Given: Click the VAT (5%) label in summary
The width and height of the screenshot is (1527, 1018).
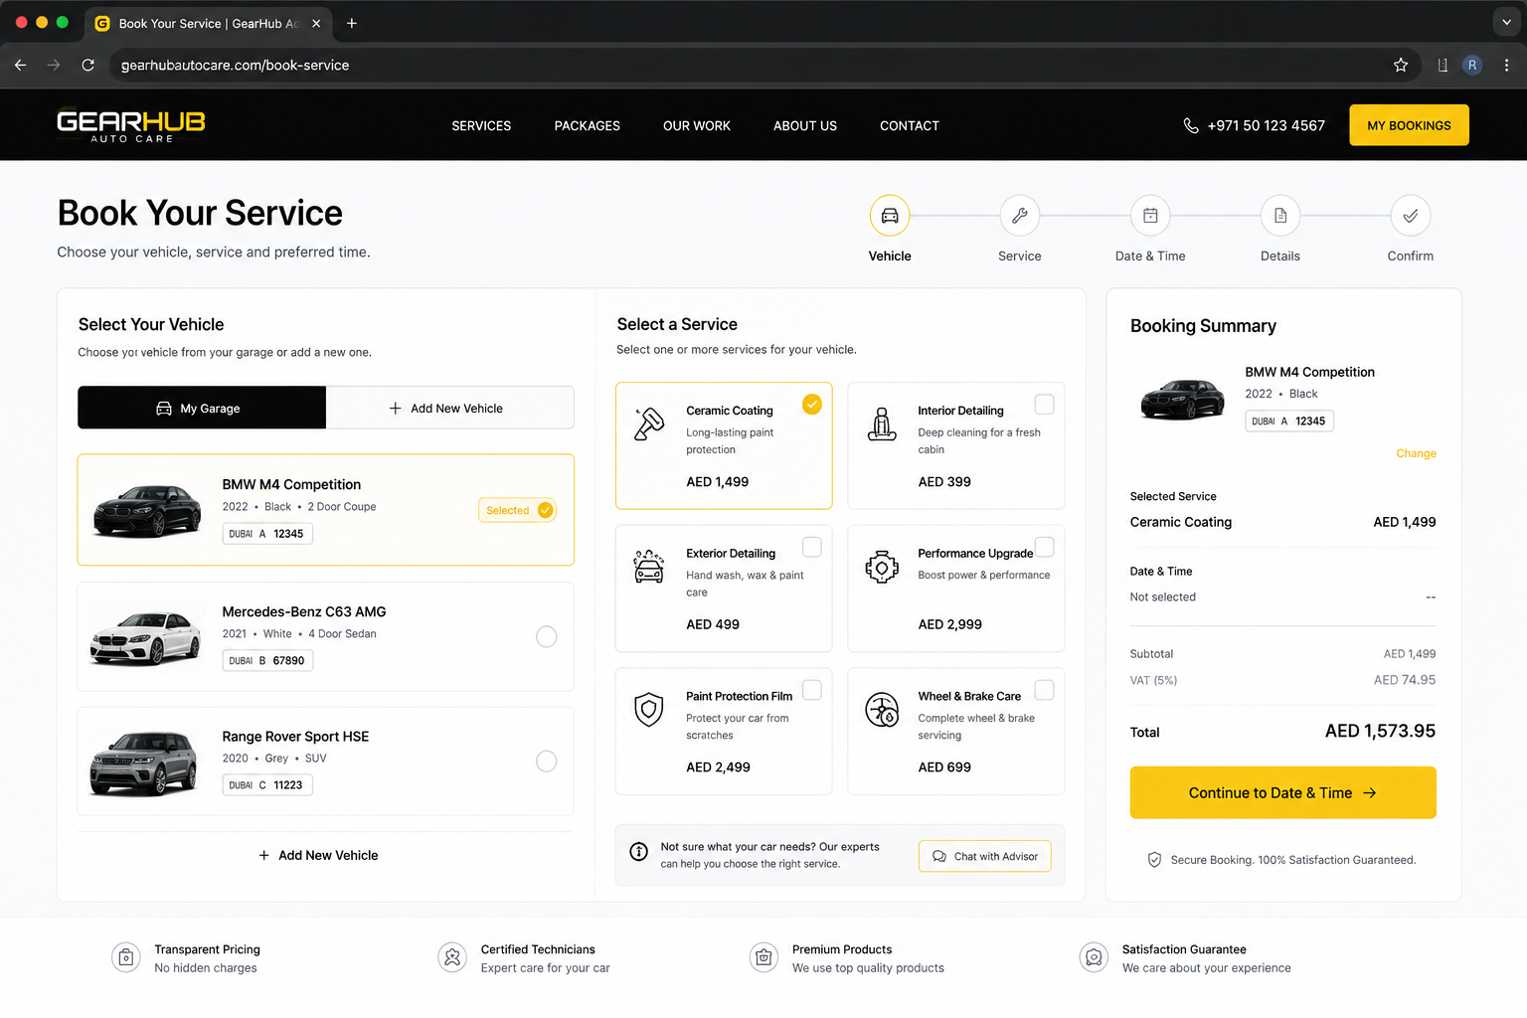Looking at the screenshot, I should pos(1153,681).
